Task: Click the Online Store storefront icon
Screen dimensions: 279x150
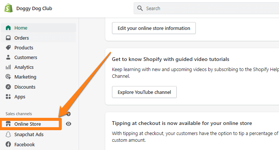Action: click(8, 124)
